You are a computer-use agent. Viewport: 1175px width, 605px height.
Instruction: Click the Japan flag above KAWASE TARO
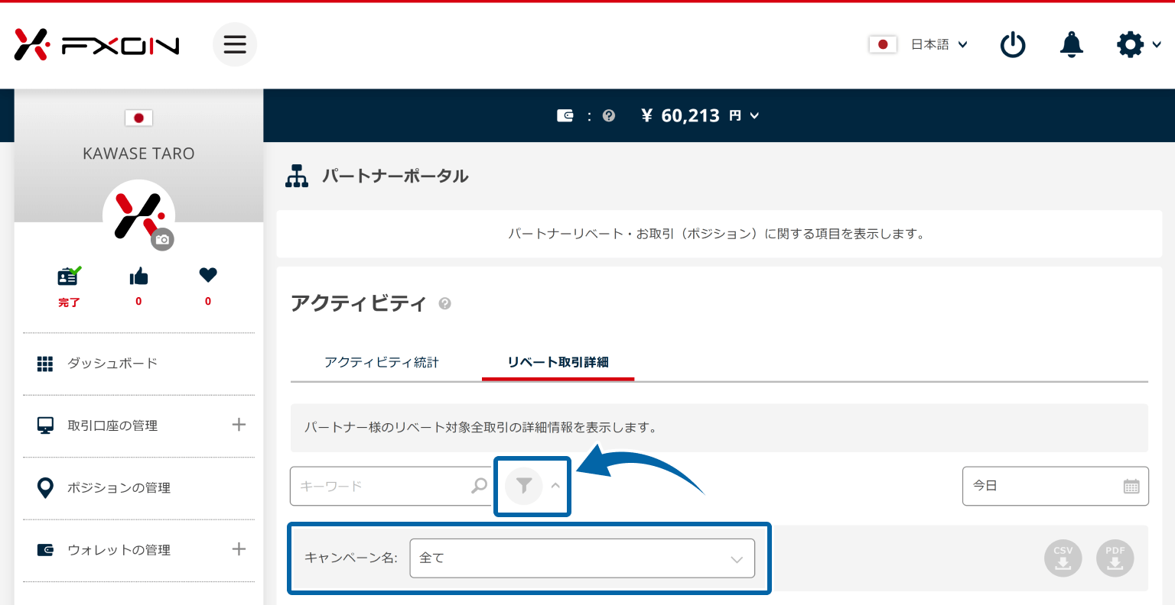[x=138, y=118]
